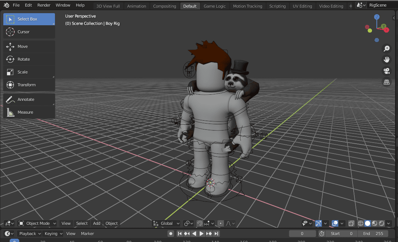Click the zoom magnifier in viewport gizmos
The image size is (398, 242).
coord(387,48)
